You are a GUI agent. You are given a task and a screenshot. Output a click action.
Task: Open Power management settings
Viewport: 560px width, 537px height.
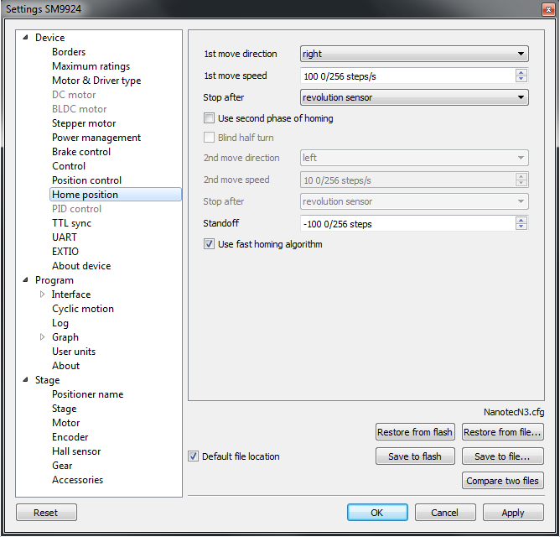(x=96, y=138)
